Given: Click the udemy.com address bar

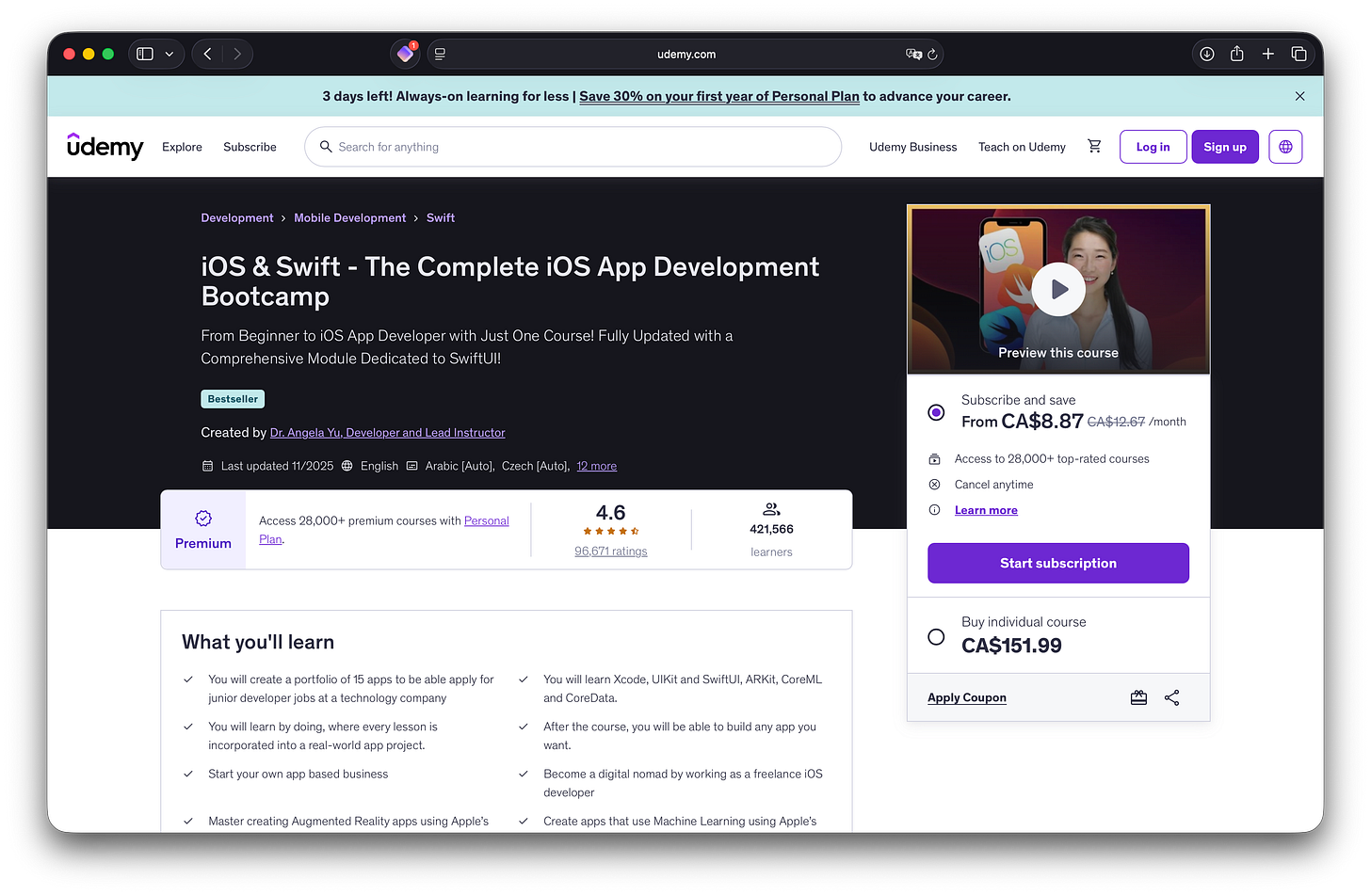Looking at the screenshot, I should pos(685,55).
